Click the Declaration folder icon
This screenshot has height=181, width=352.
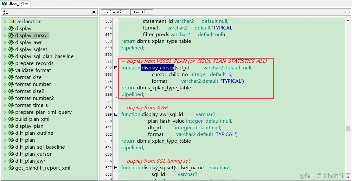point(11,22)
